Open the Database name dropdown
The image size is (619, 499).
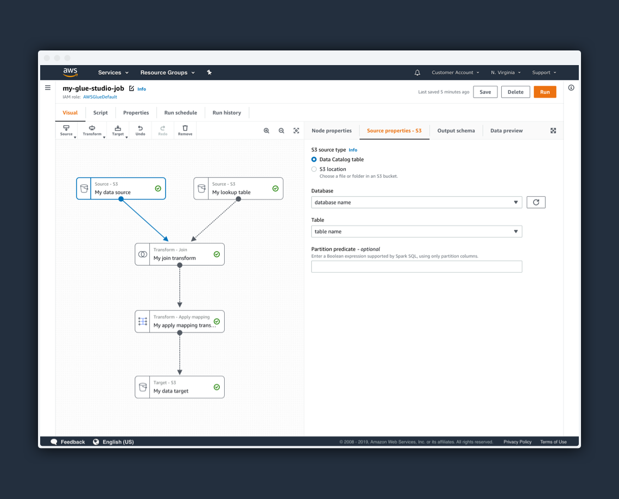pos(416,202)
